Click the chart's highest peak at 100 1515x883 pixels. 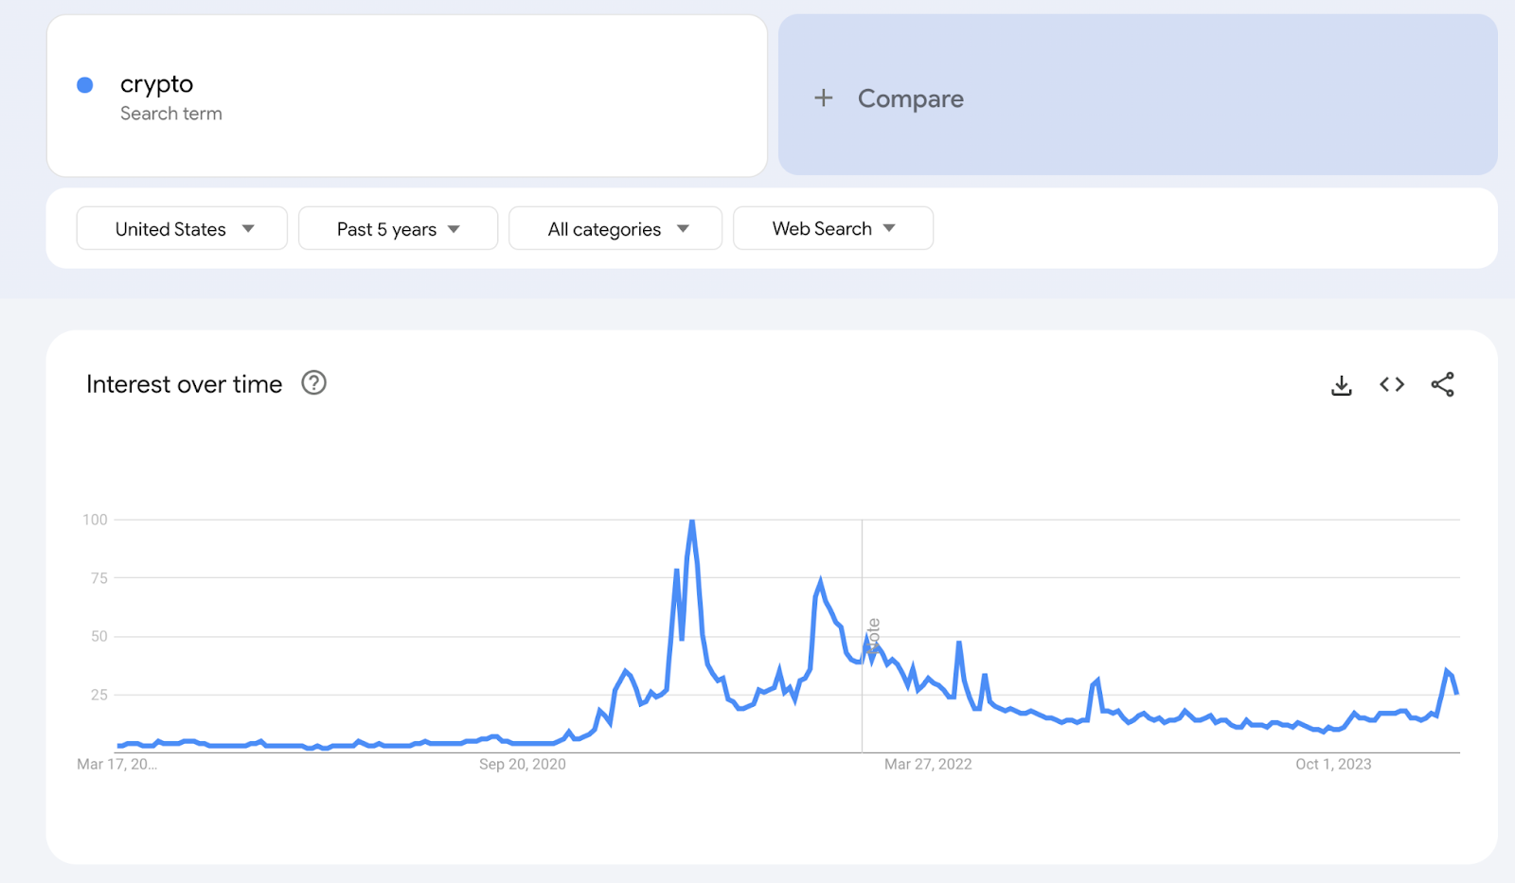click(692, 521)
